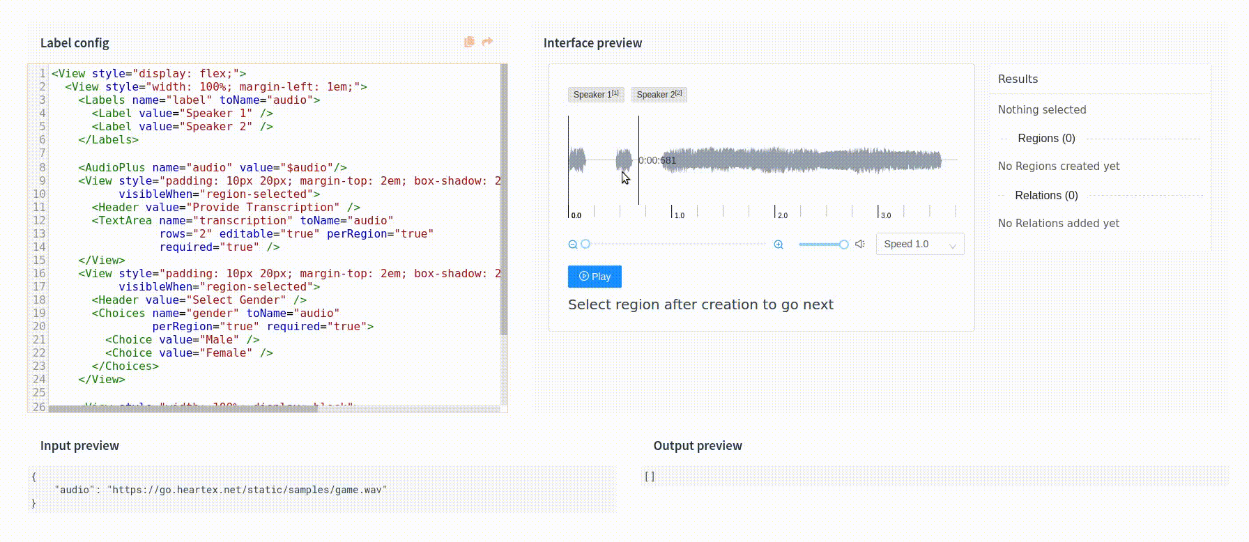1249x542 pixels.
Task: Click the vertical scrollbar of the code editor
Action: coord(504,201)
